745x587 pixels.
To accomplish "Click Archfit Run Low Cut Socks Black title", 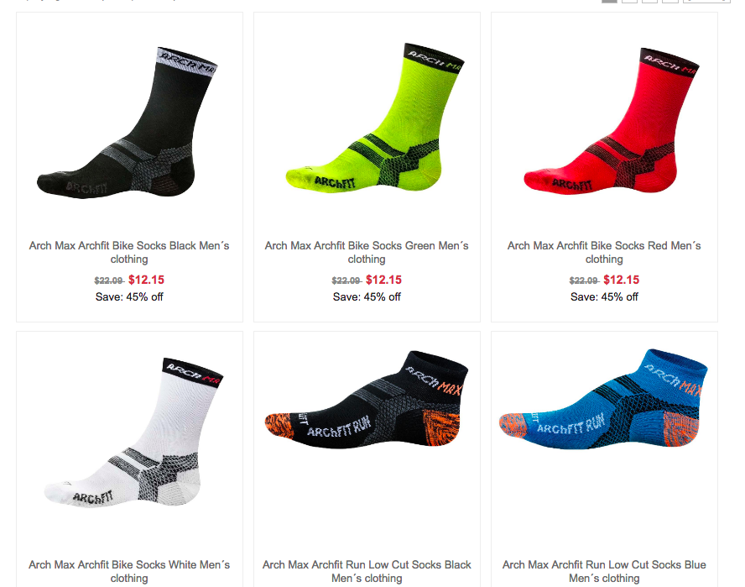I will [x=367, y=571].
